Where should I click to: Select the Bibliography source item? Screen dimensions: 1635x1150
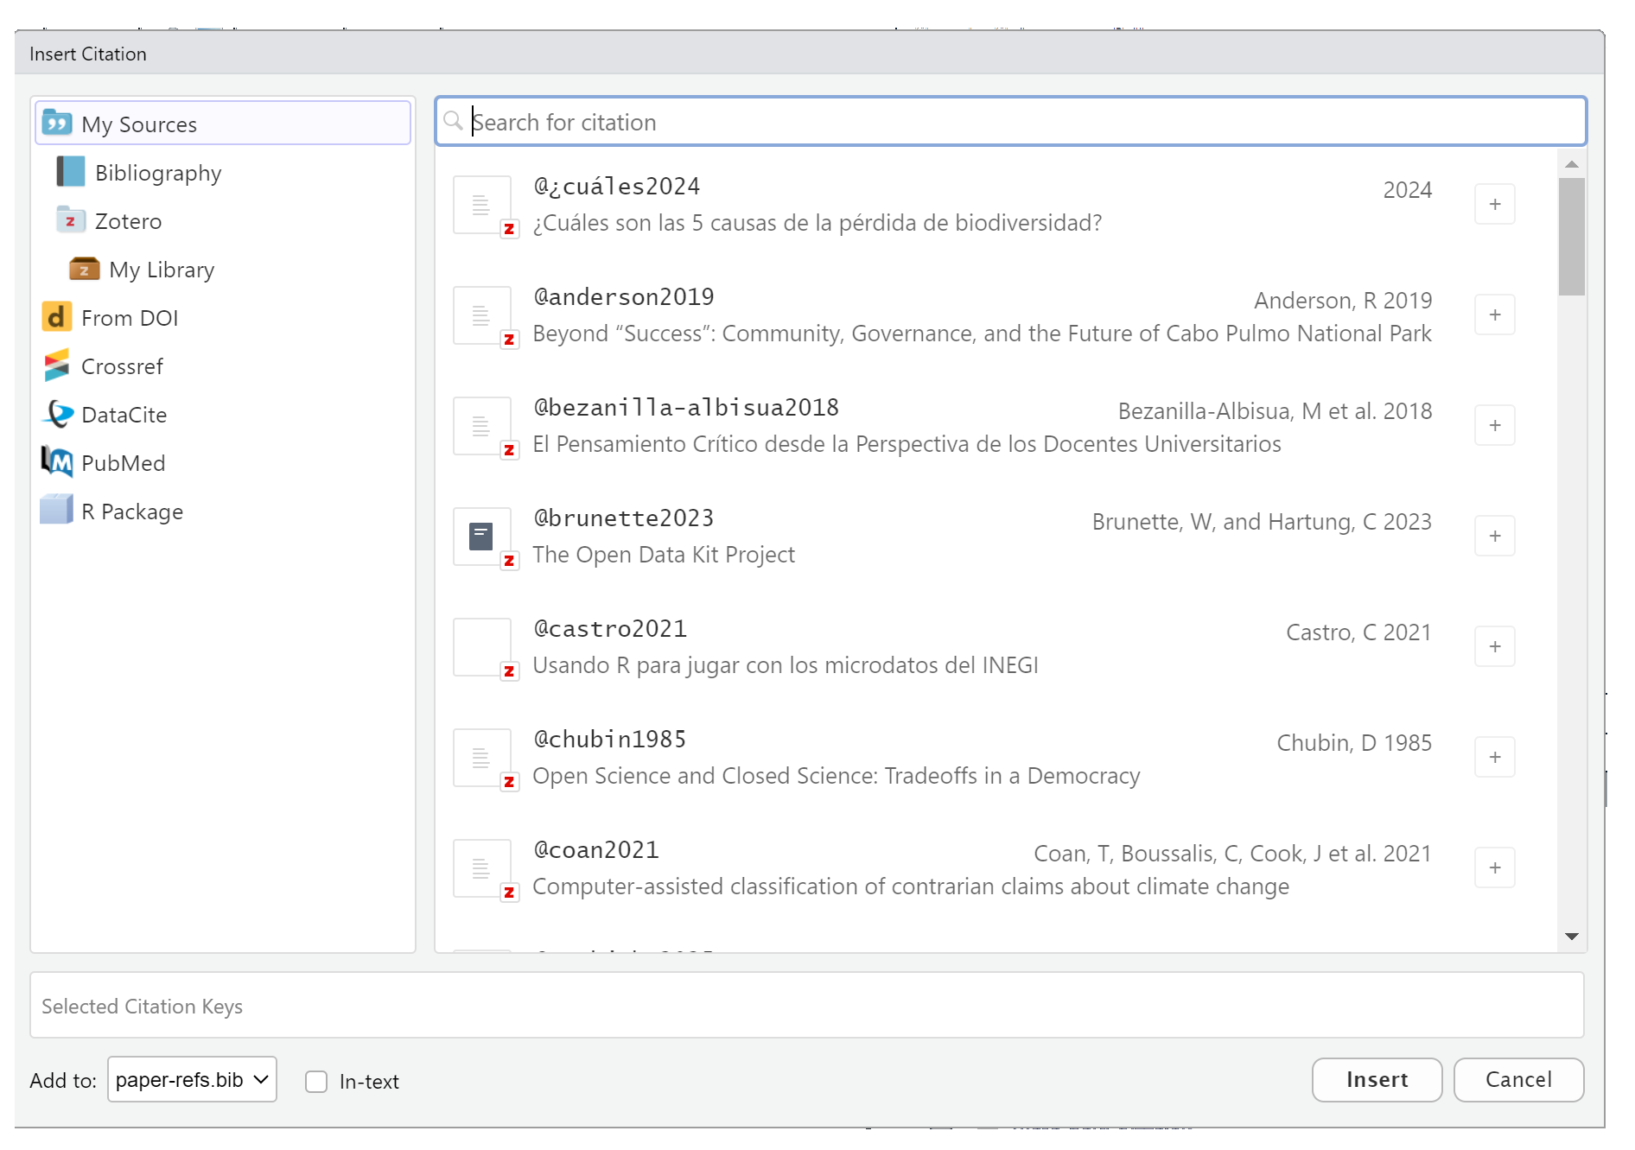[157, 173]
